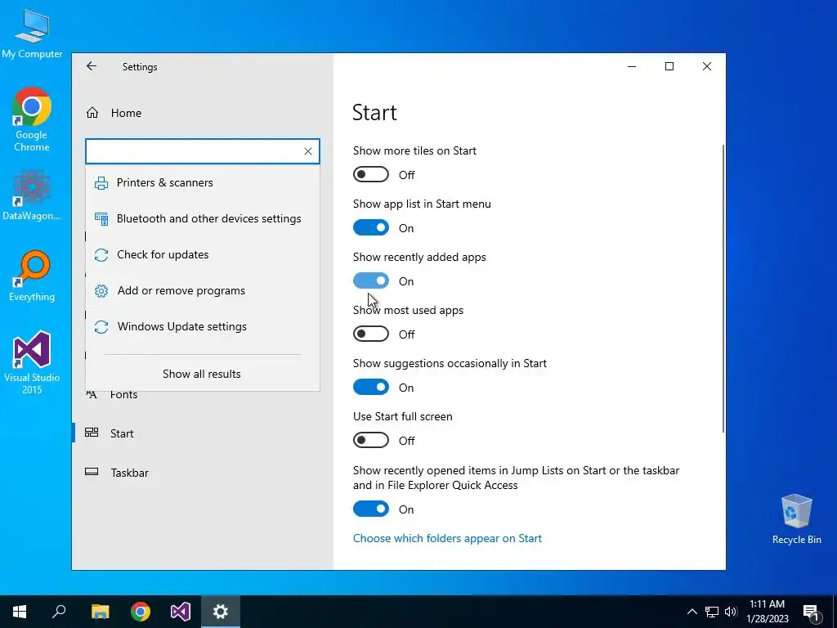Open Chrome from the taskbar
Image resolution: width=837 pixels, height=628 pixels.
[141, 612]
